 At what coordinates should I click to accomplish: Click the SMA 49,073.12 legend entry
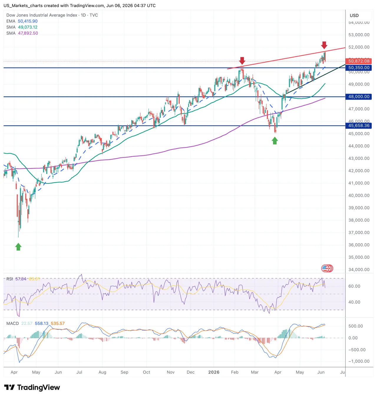point(22,27)
